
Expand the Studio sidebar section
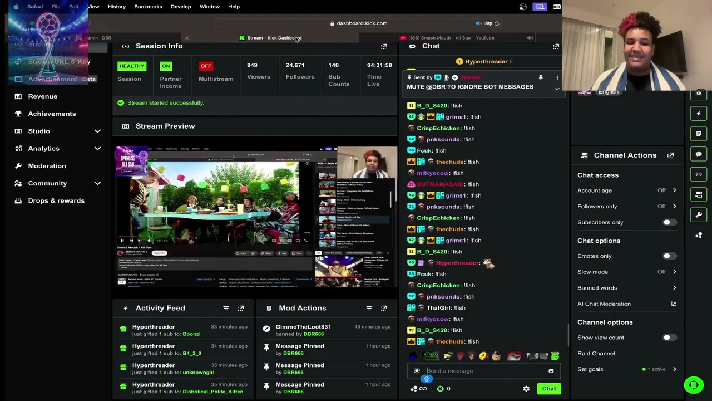(97, 131)
